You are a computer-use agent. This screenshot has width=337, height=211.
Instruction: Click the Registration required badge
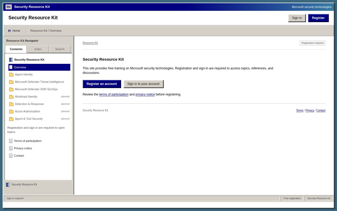coord(313,43)
